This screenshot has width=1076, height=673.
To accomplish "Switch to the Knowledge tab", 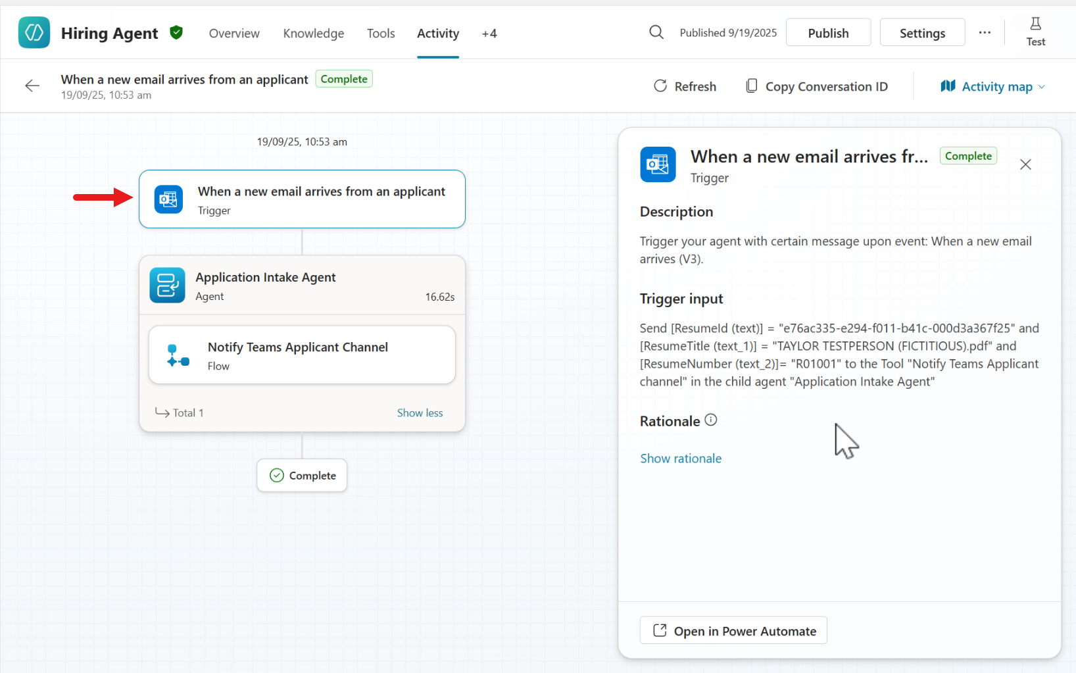I will pos(313,34).
